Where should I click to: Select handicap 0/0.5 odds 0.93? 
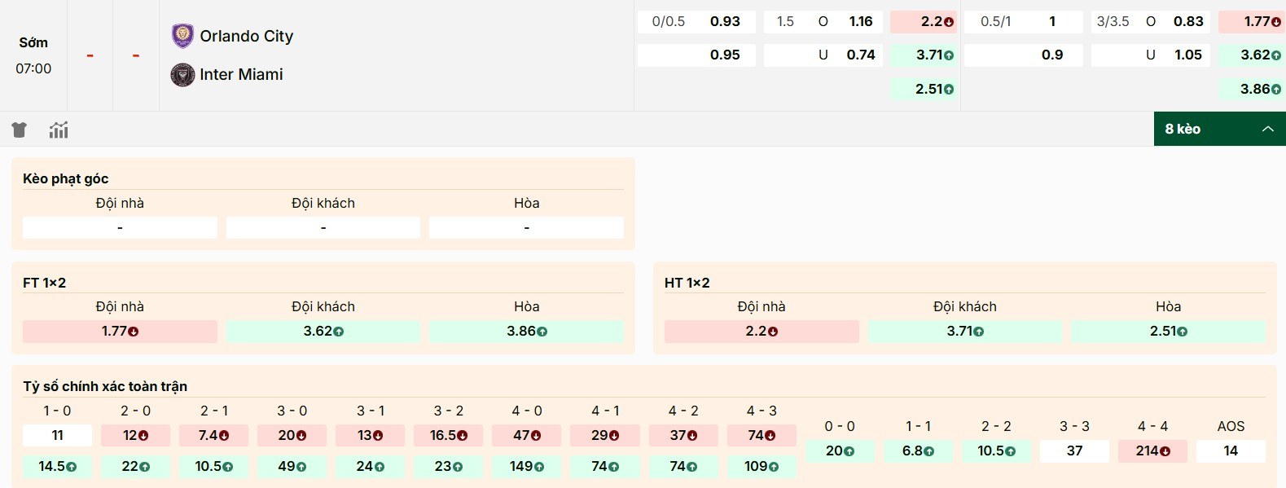pos(724,22)
